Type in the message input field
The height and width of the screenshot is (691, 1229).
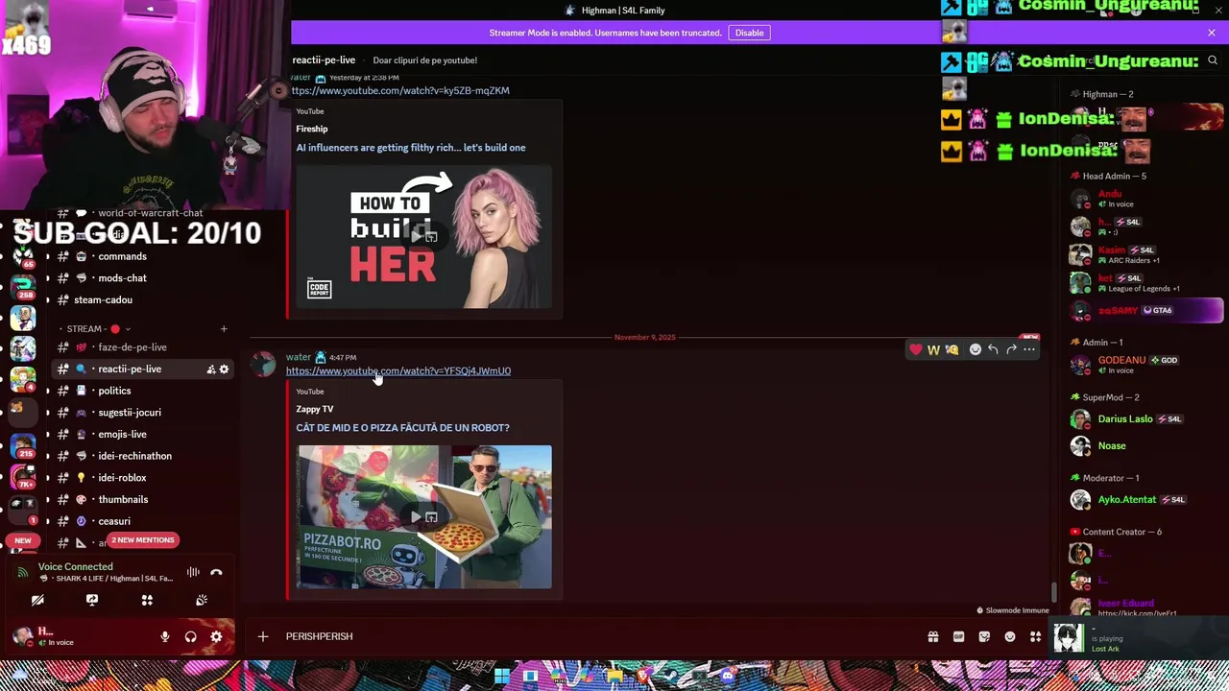pos(595,636)
